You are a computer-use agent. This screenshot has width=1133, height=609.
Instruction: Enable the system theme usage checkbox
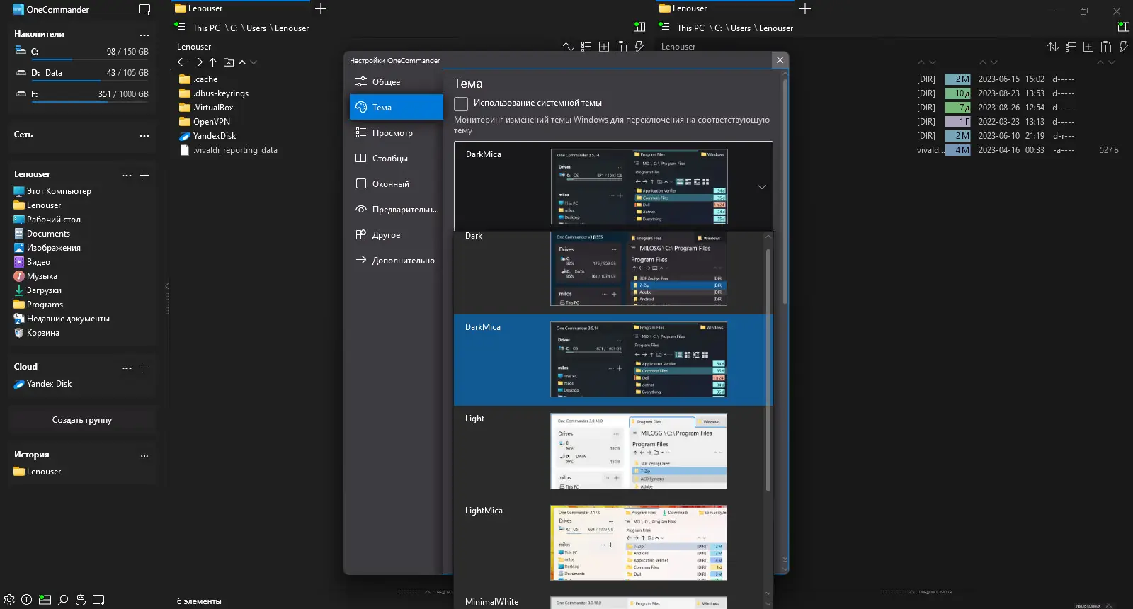(x=461, y=103)
